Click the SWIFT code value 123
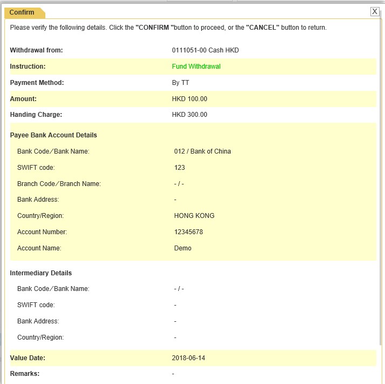The image size is (385, 384). (x=179, y=168)
